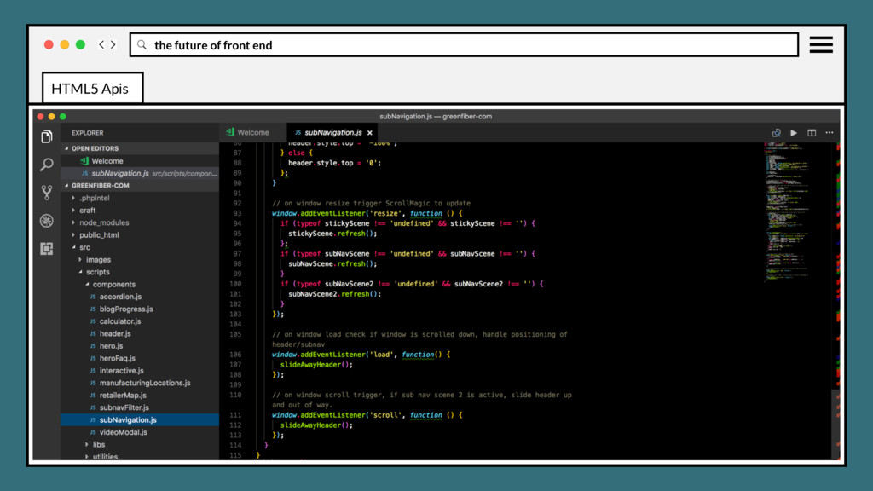
Task: Select the subNavigation.js editor tab
Action: pyautogui.click(x=333, y=132)
